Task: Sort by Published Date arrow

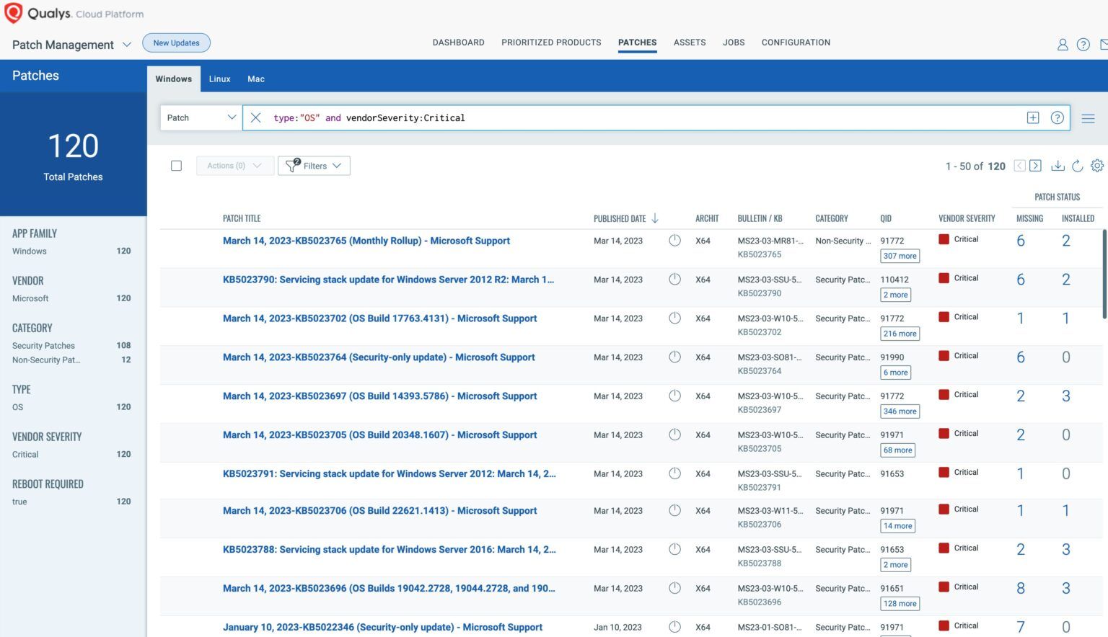Action: tap(655, 218)
